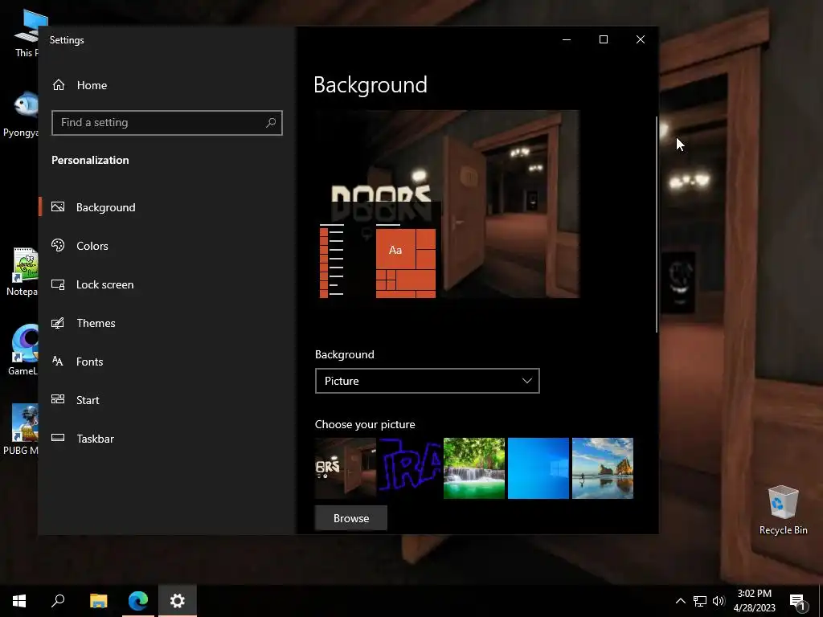
Task: Click the Lock screen monitor icon
Action: pos(58,284)
